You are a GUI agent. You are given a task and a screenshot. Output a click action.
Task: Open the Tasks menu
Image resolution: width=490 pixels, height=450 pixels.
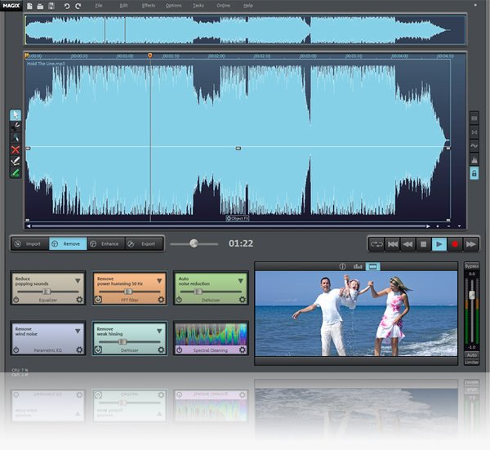click(198, 6)
